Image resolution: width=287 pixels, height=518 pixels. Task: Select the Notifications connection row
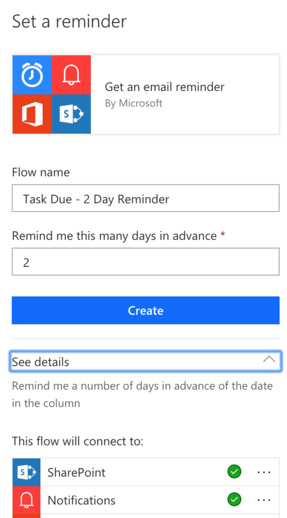coord(146,500)
